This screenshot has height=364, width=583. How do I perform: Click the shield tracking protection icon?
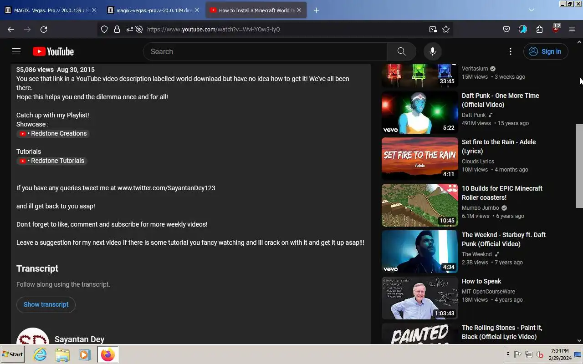point(104,29)
